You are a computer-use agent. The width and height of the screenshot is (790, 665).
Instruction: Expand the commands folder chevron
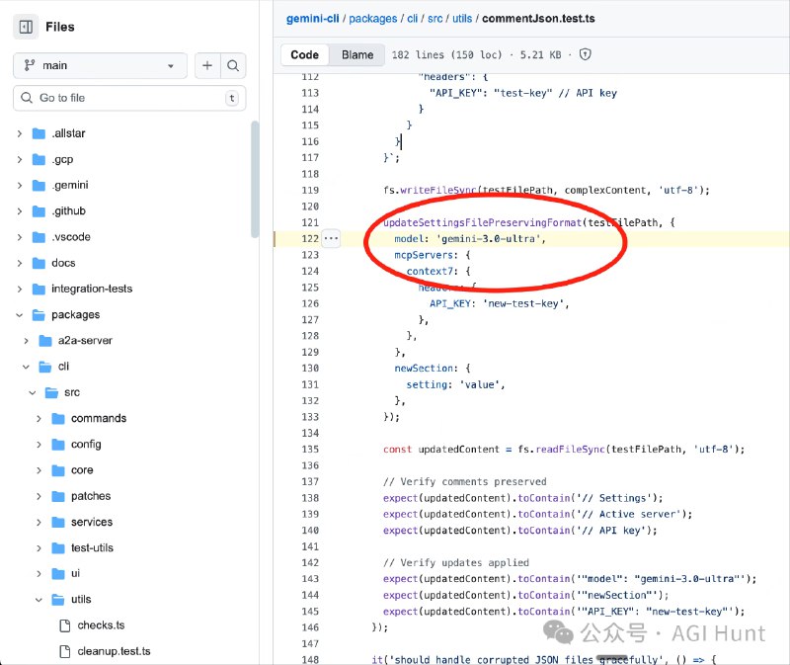click(39, 419)
